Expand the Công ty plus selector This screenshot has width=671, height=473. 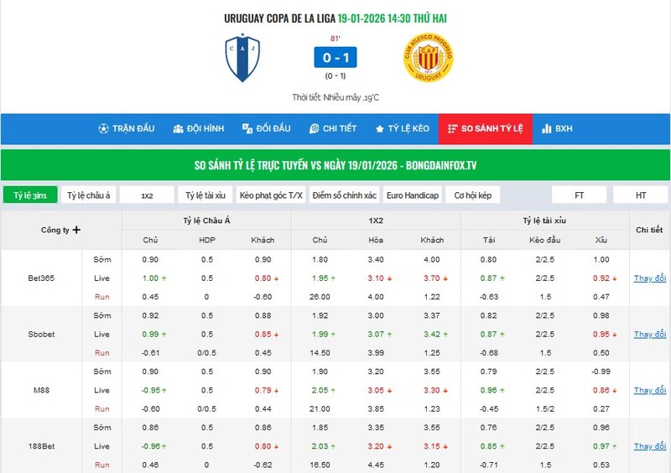coord(76,230)
